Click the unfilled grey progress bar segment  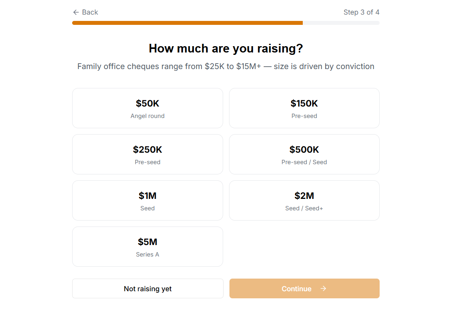click(341, 23)
